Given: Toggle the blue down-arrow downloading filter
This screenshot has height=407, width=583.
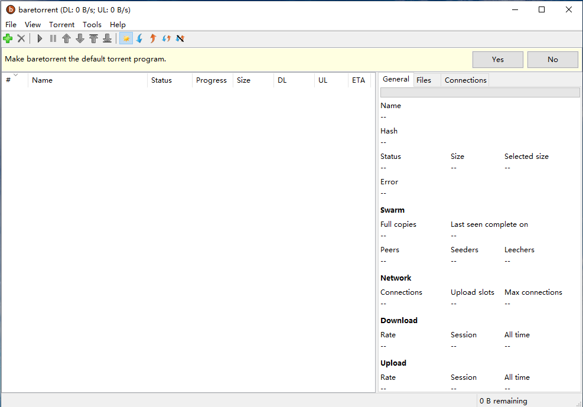Looking at the screenshot, I should click(140, 38).
